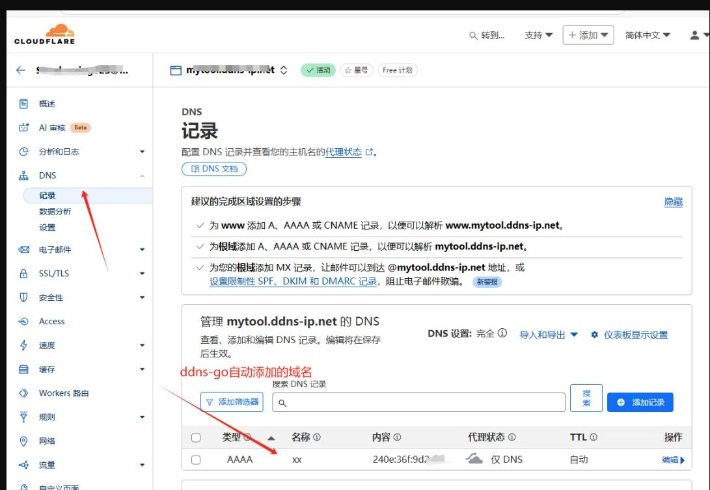
Task: Click the 添加记录 button
Action: (640, 402)
